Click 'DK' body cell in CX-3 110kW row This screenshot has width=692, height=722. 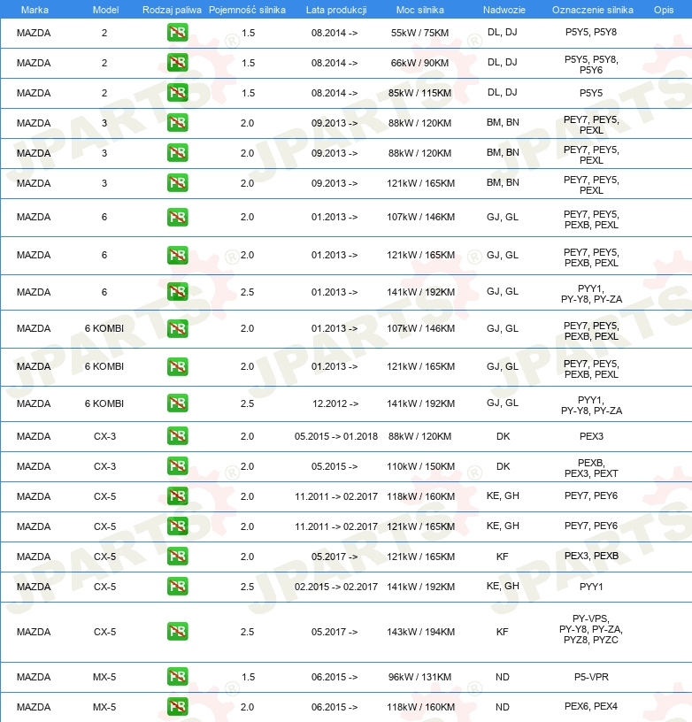(x=503, y=466)
